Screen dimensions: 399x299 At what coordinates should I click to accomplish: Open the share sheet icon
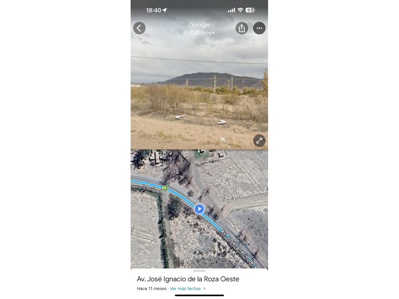tap(242, 28)
